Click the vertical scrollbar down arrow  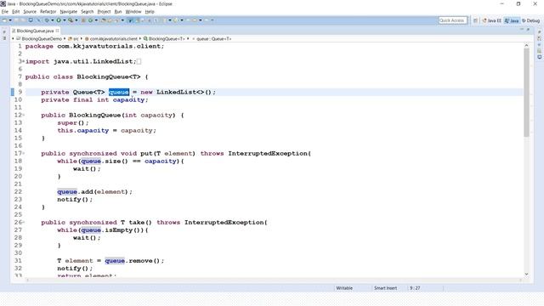click(526, 274)
